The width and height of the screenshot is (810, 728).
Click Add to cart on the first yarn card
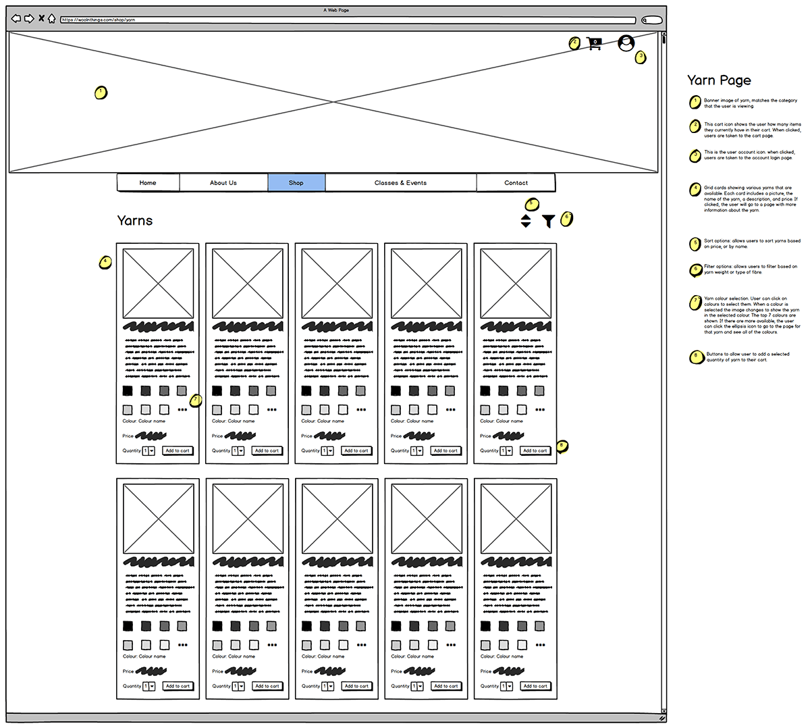click(x=177, y=450)
